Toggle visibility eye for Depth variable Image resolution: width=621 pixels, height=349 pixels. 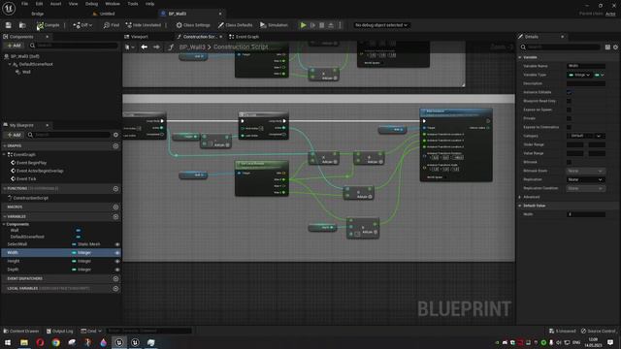(x=117, y=270)
